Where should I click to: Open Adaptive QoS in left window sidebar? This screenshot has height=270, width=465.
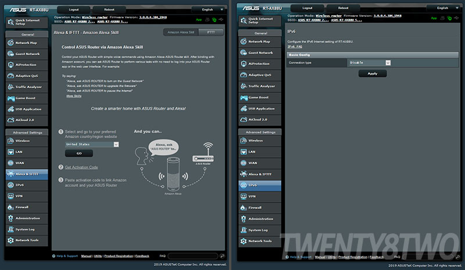(27, 76)
